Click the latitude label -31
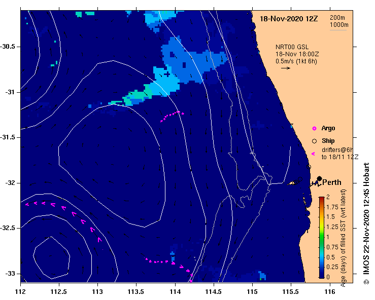The image size is (375, 300). 10,92
